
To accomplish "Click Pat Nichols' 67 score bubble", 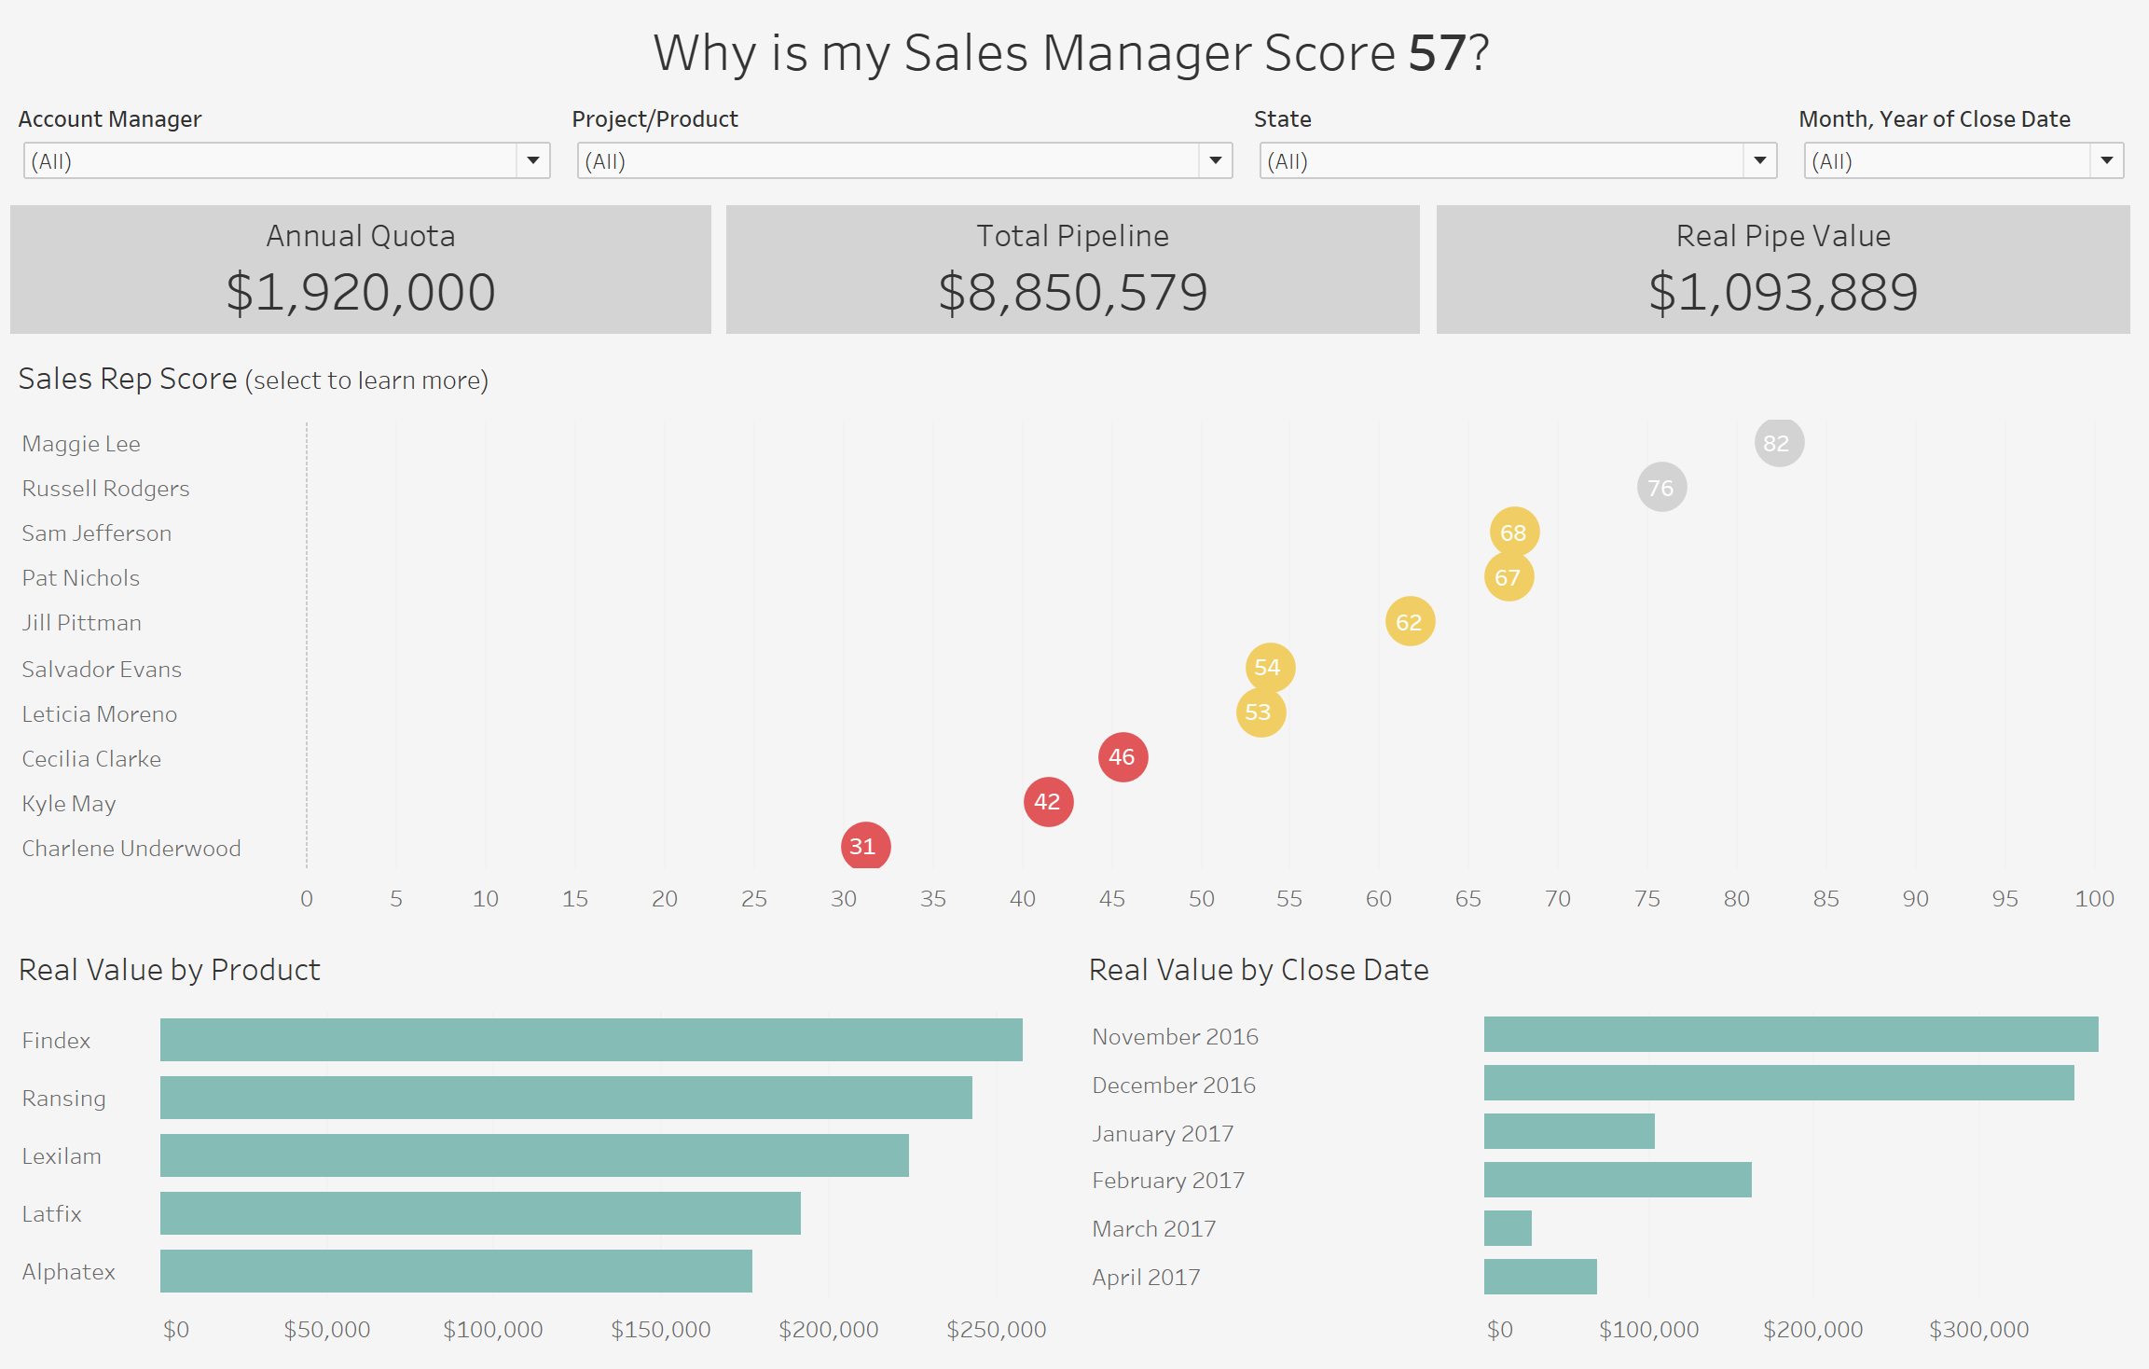I will pos(1508,576).
